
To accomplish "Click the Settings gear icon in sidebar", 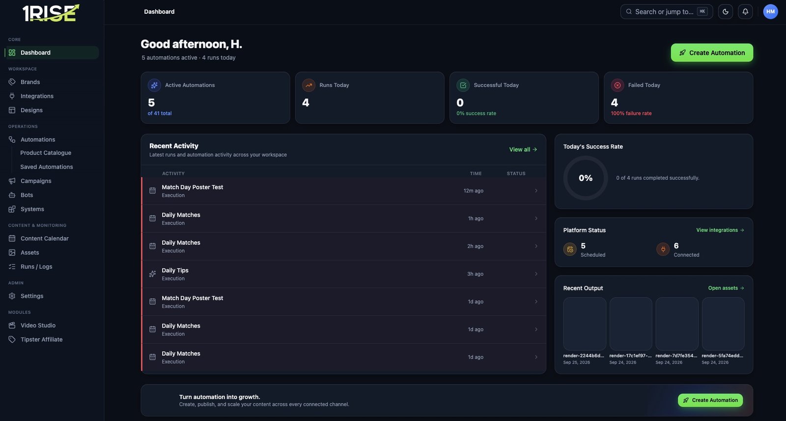I will (x=12, y=296).
